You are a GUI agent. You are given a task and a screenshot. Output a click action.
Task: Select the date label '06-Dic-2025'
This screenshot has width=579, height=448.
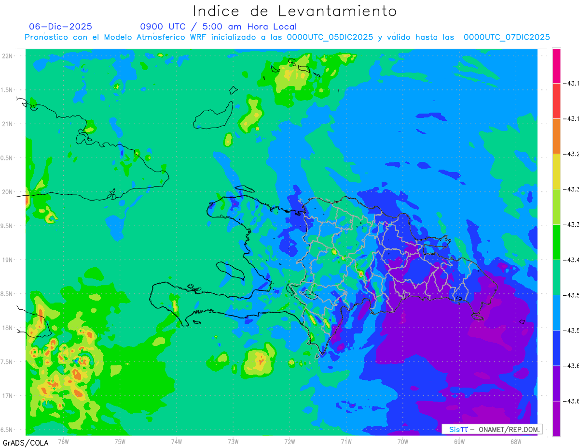pos(61,27)
